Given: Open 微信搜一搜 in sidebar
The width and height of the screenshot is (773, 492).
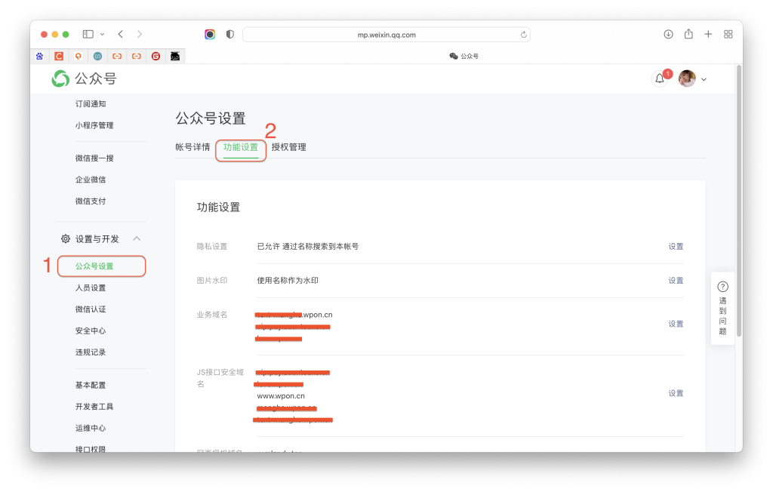Looking at the screenshot, I should [94, 158].
